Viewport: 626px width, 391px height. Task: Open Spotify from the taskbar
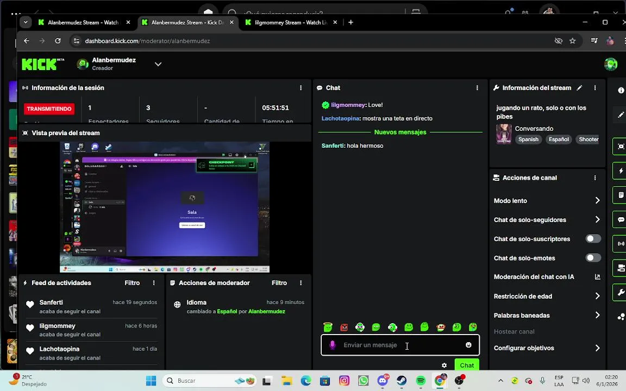pos(421,381)
